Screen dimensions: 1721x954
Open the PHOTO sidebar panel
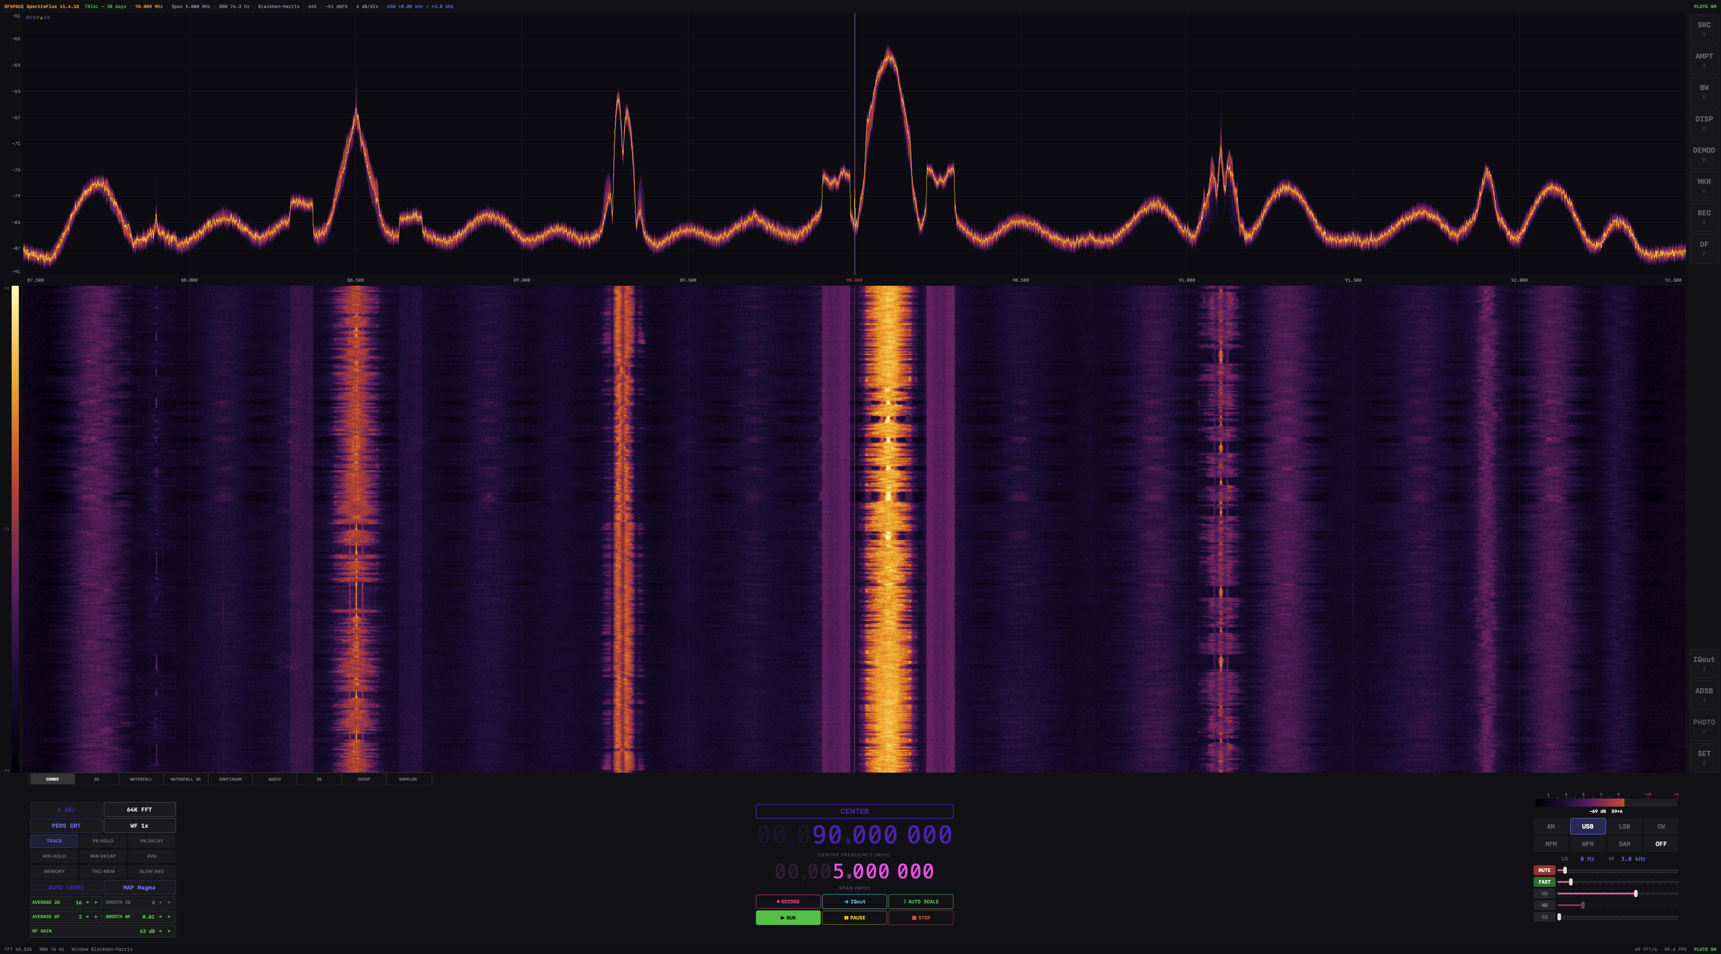pos(1704,726)
